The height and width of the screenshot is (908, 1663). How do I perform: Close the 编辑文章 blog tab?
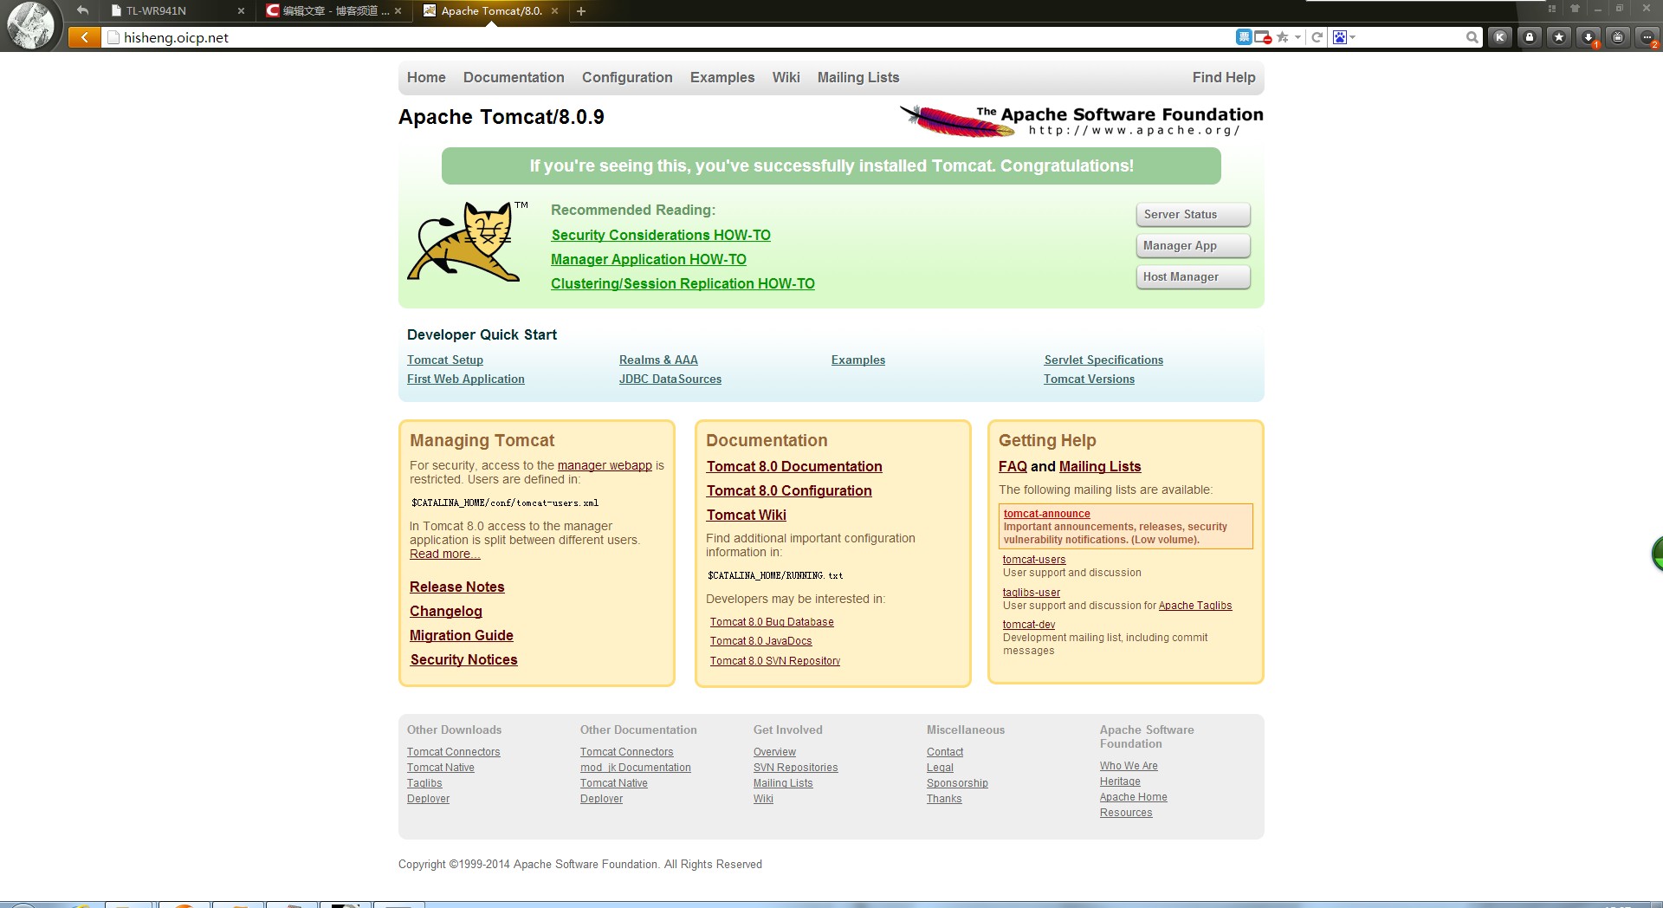[x=398, y=11]
